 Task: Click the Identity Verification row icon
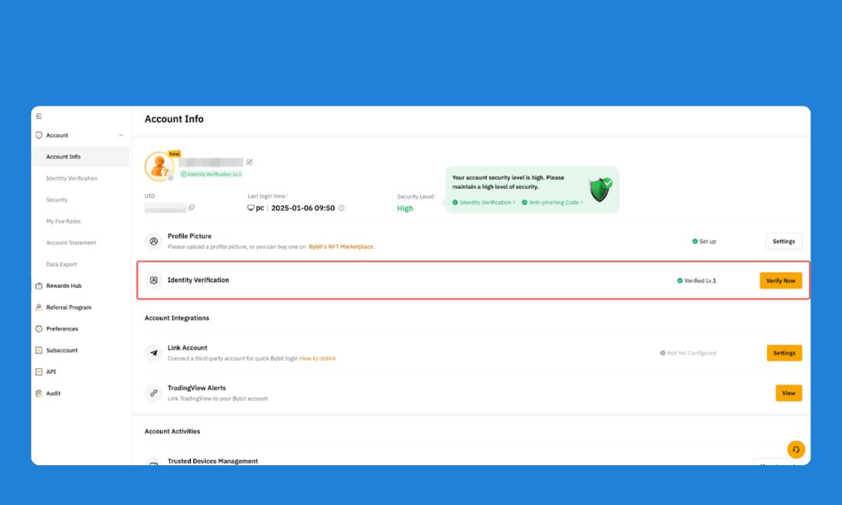[154, 280]
